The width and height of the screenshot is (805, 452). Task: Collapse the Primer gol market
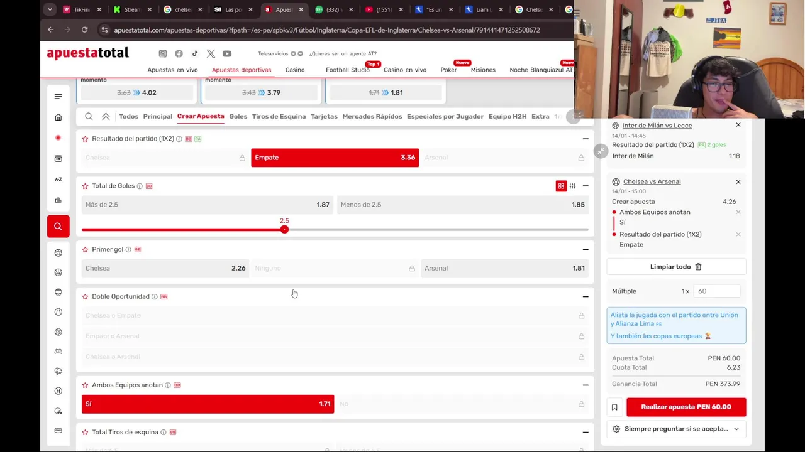[586, 249]
